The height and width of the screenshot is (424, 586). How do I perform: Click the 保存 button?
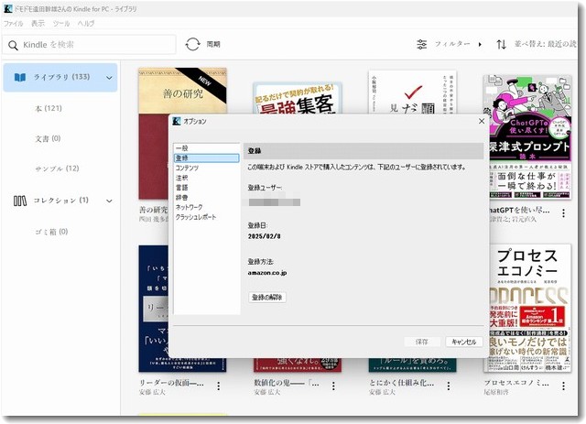tap(422, 342)
